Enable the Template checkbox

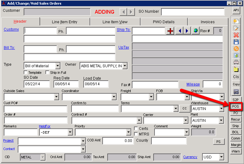[x=26, y=73]
